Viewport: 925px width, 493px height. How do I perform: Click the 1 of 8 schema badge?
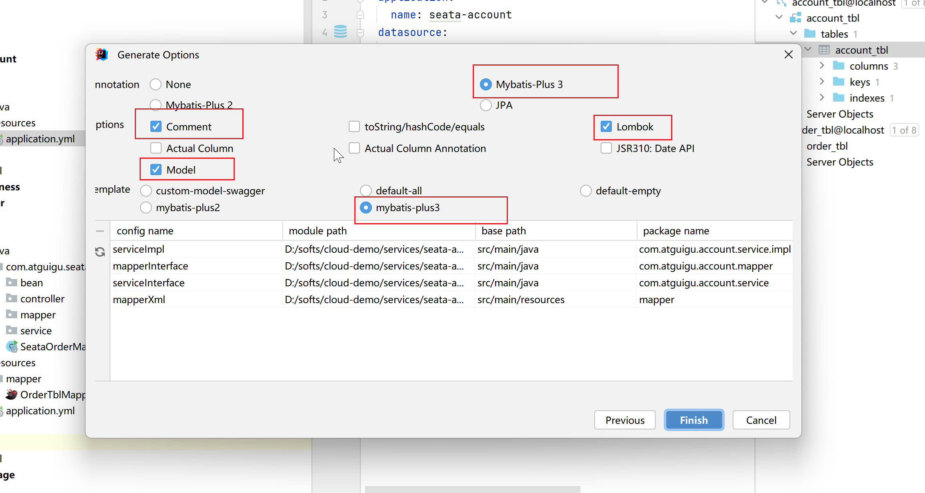point(904,130)
